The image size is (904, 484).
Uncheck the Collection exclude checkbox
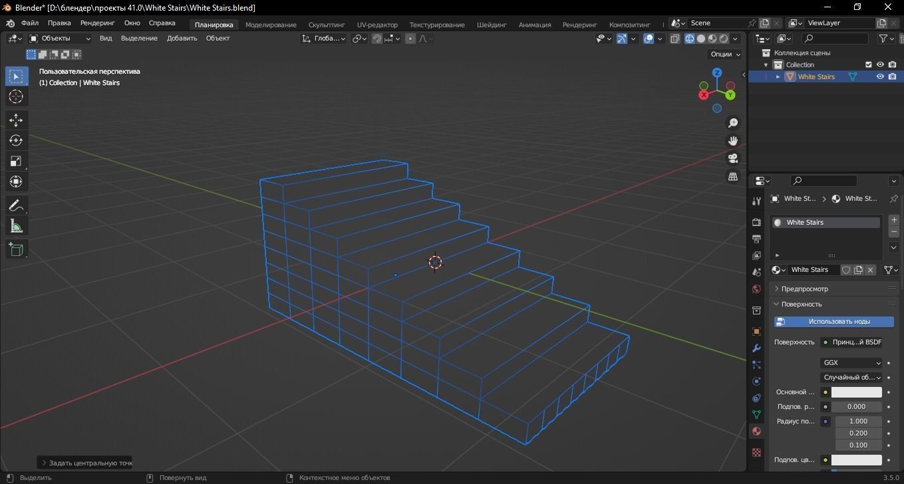tap(868, 64)
